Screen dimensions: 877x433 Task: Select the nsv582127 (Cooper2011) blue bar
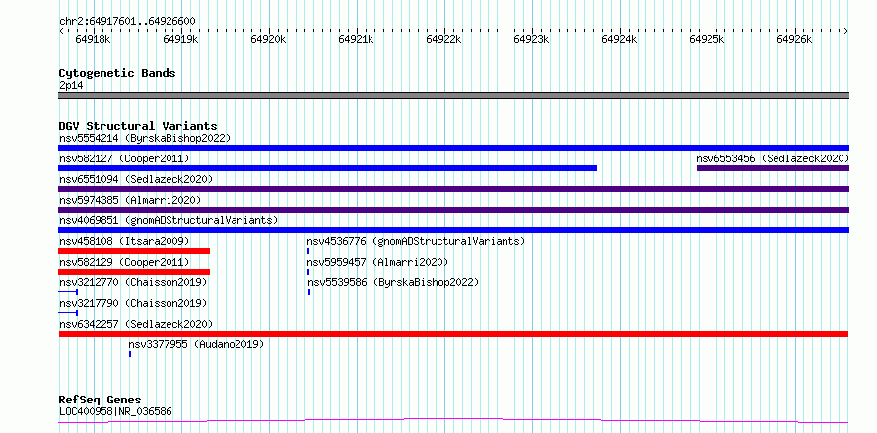[328, 168]
